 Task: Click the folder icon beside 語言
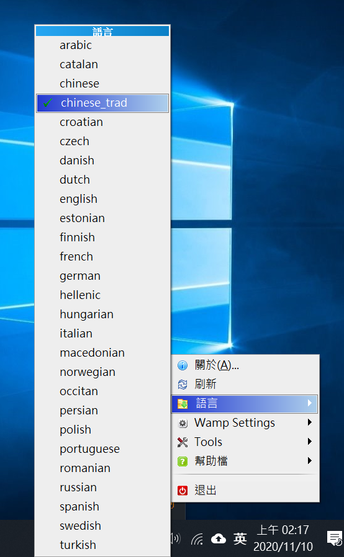click(183, 404)
